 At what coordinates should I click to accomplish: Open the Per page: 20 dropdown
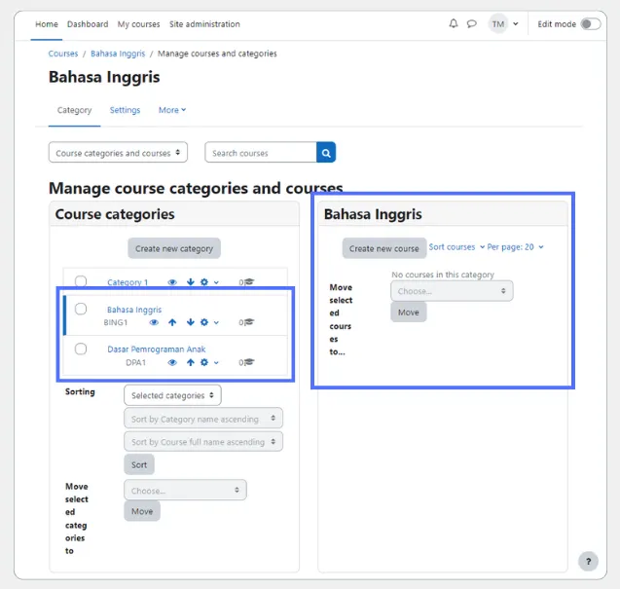[x=515, y=247]
